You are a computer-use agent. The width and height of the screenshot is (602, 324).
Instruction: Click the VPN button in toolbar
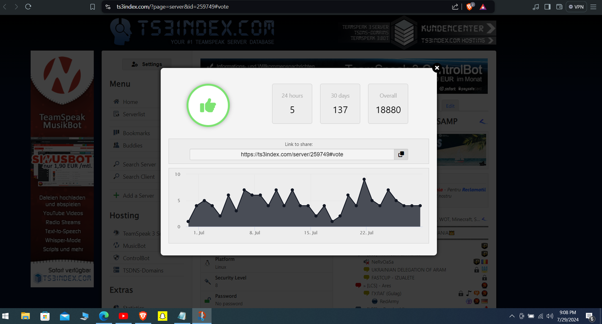[x=576, y=7]
